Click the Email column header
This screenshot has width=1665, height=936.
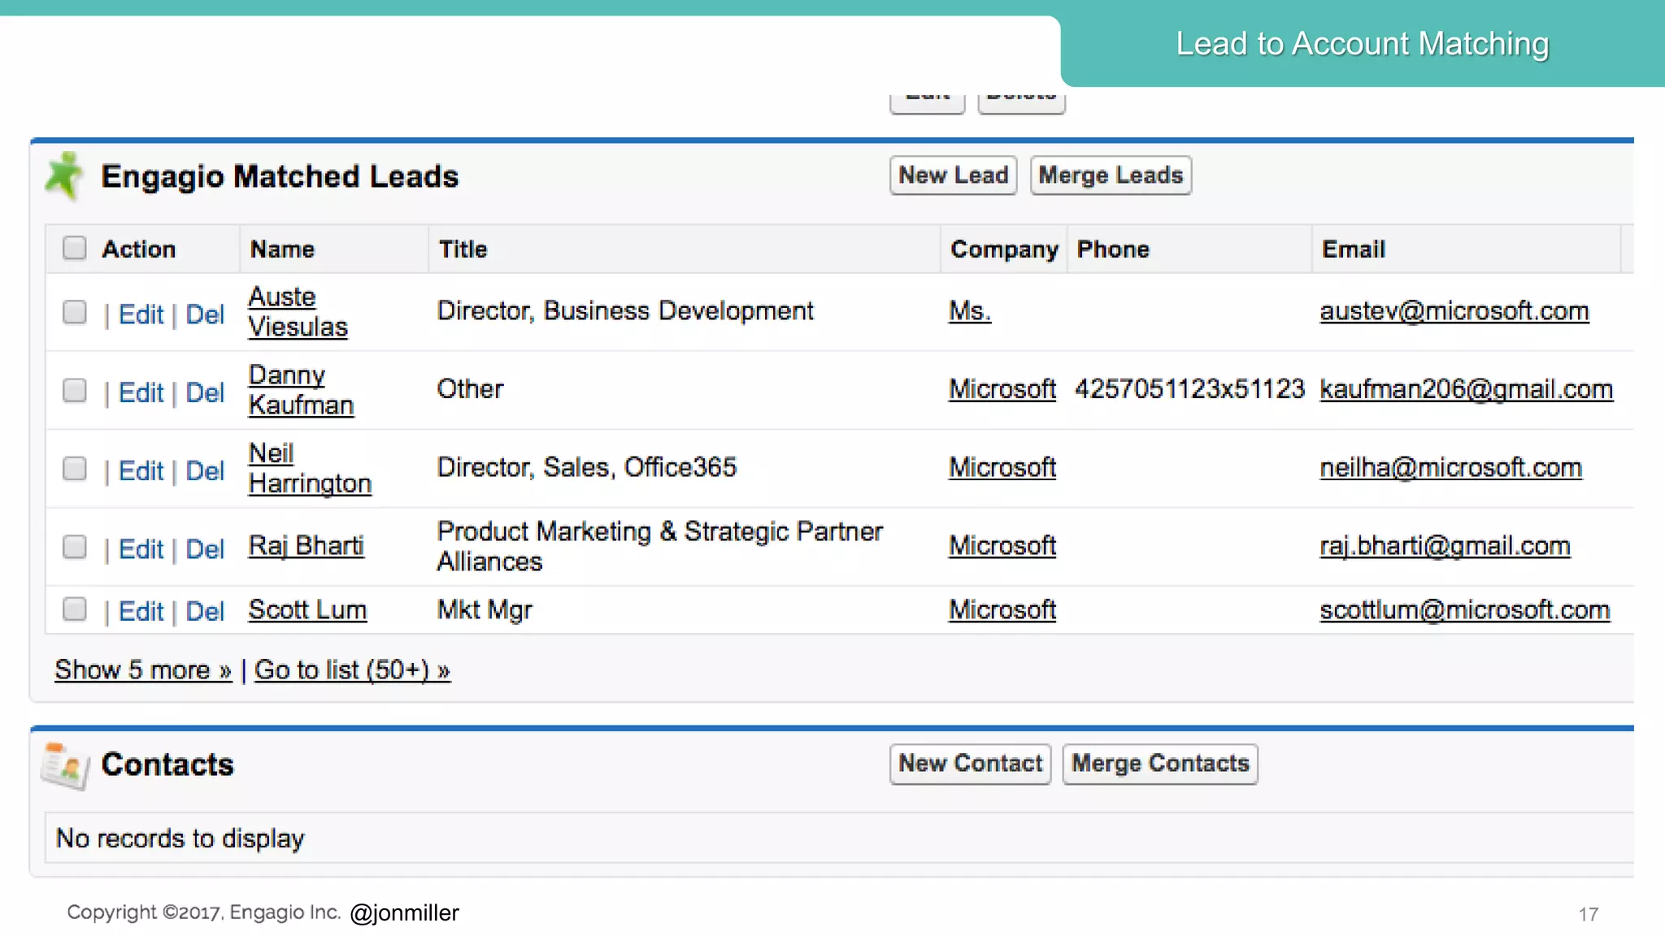tap(1354, 249)
